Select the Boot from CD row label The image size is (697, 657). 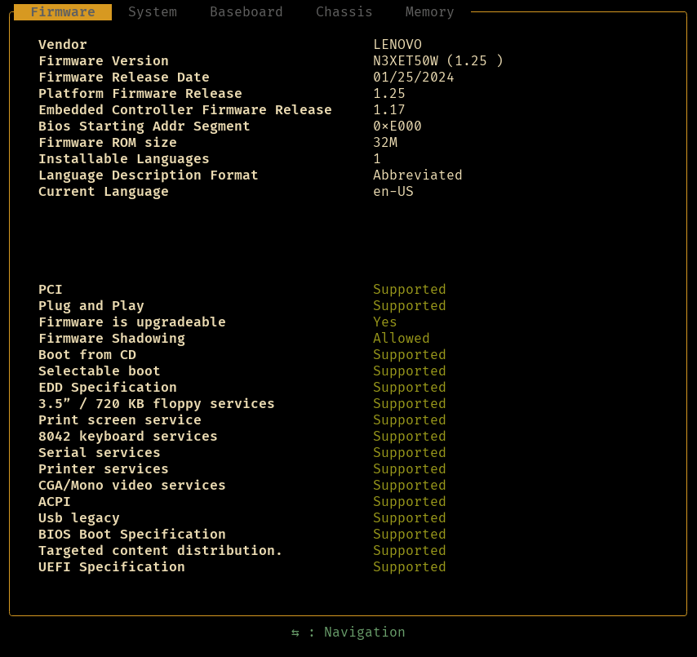point(87,355)
